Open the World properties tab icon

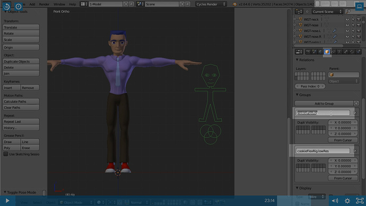pos(320,52)
